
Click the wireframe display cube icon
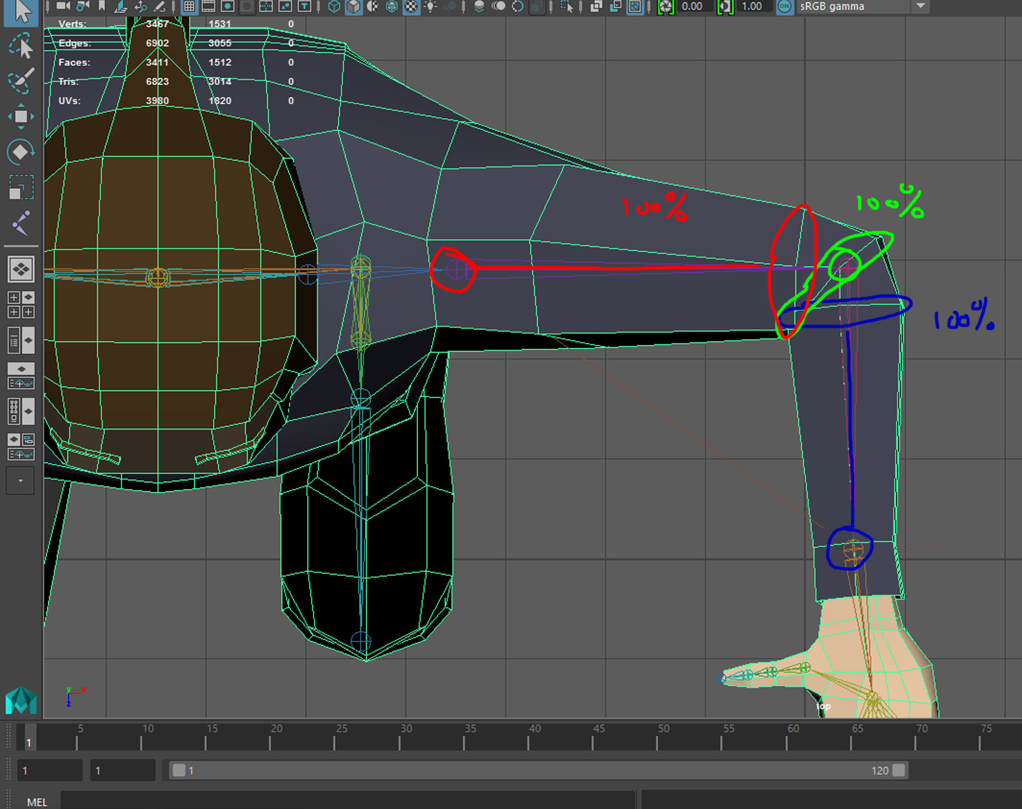tap(334, 8)
